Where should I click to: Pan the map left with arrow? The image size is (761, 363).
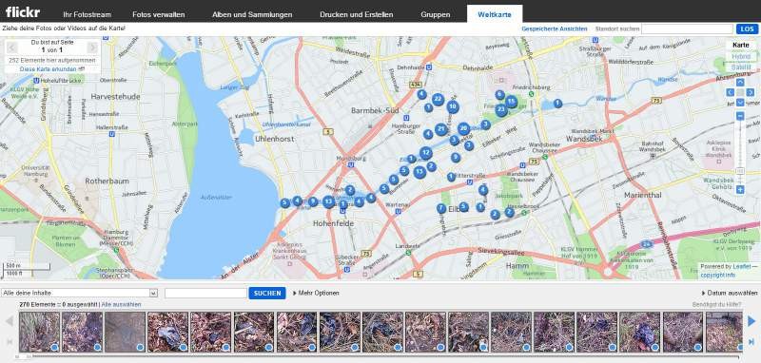click(731, 92)
